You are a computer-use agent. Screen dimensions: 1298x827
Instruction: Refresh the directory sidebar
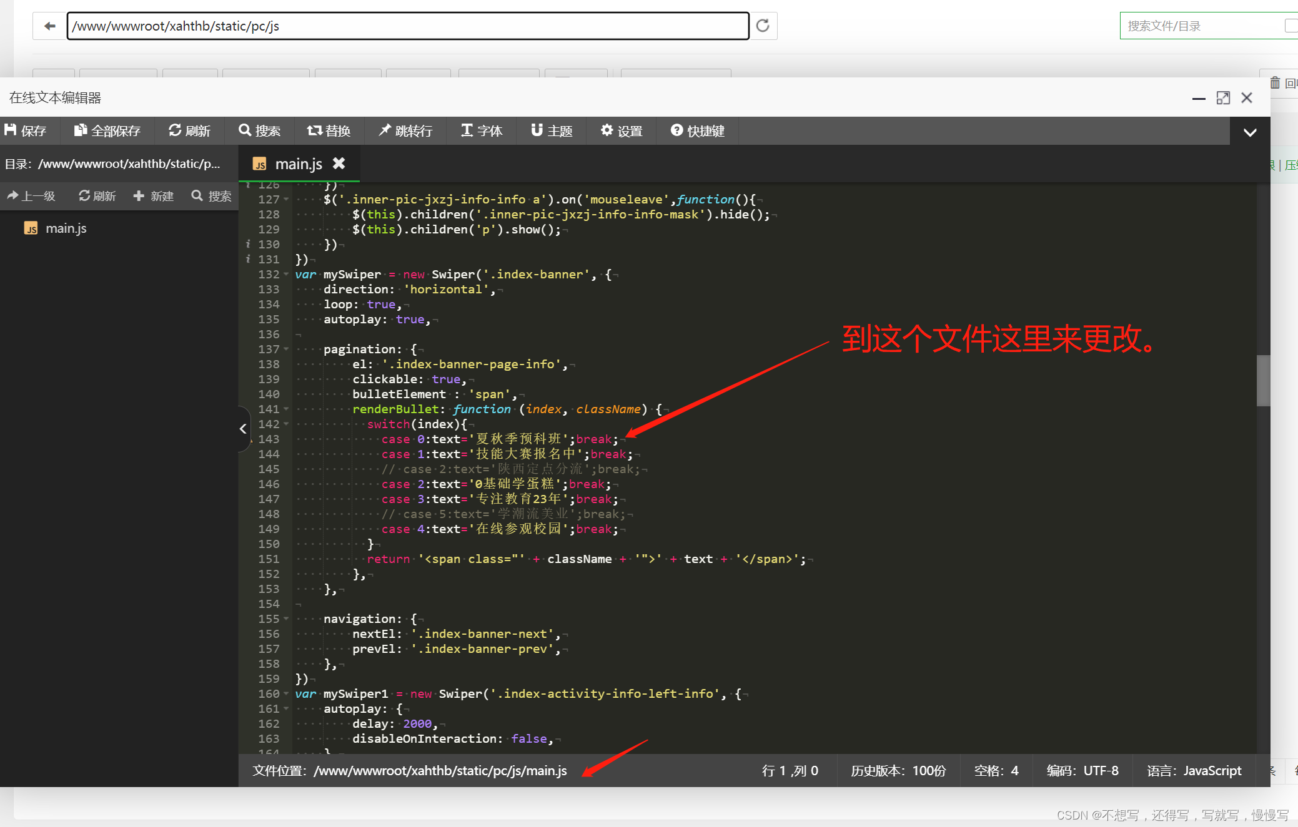click(x=97, y=196)
